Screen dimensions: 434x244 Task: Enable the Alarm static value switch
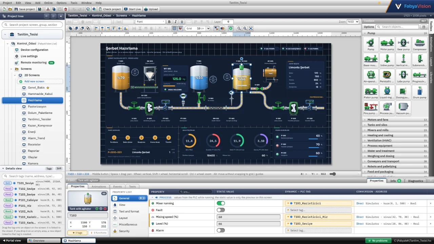pyautogui.click(x=221, y=230)
